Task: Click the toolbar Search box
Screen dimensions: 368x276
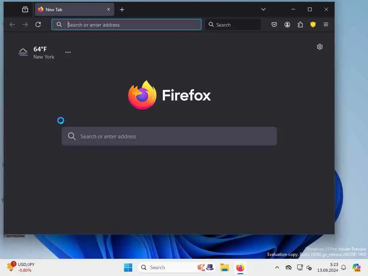Action: [x=233, y=24]
